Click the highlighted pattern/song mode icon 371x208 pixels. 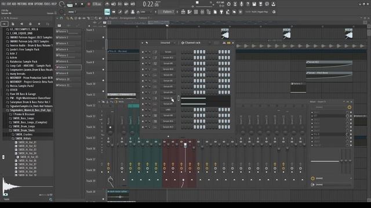107,12
